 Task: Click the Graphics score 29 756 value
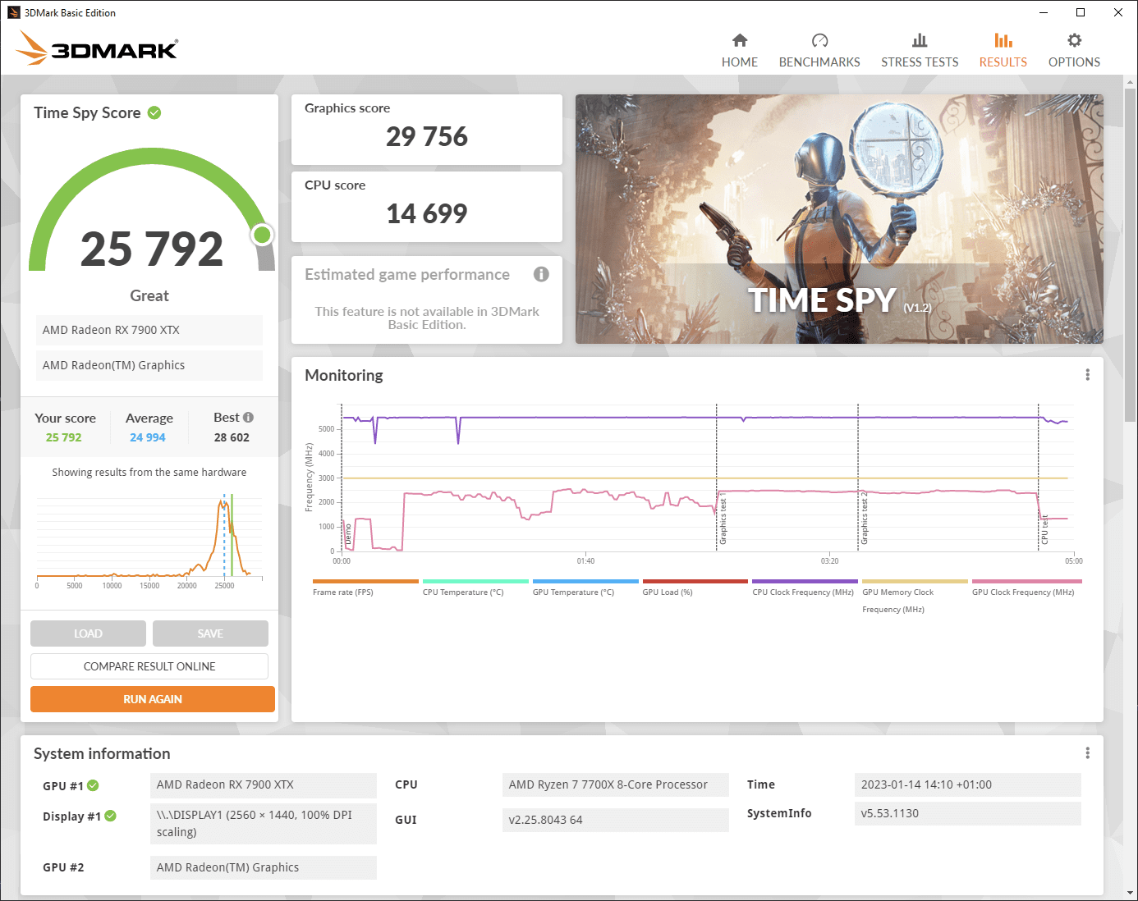427,136
